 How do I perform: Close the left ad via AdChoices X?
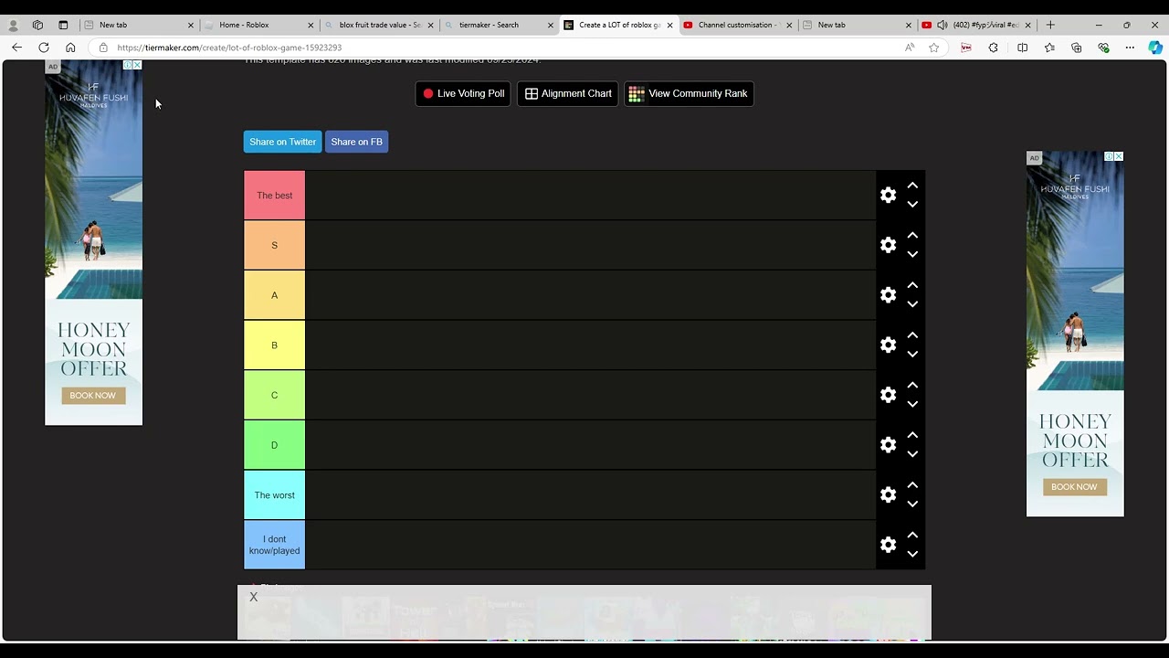pos(137,65)
